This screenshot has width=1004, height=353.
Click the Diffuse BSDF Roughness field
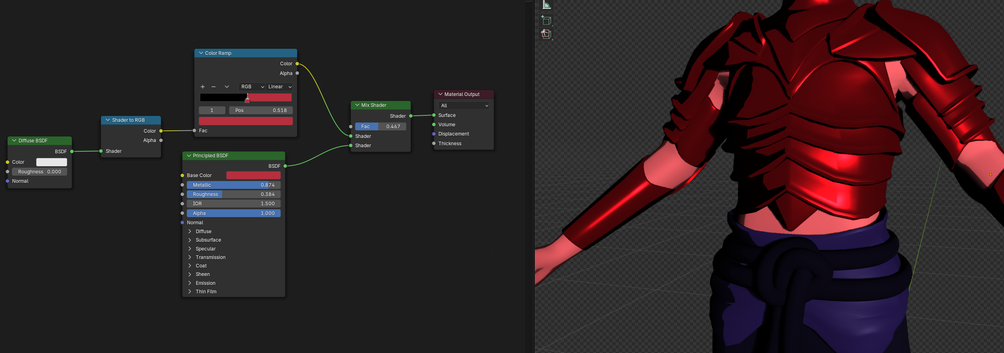(40, 172)
